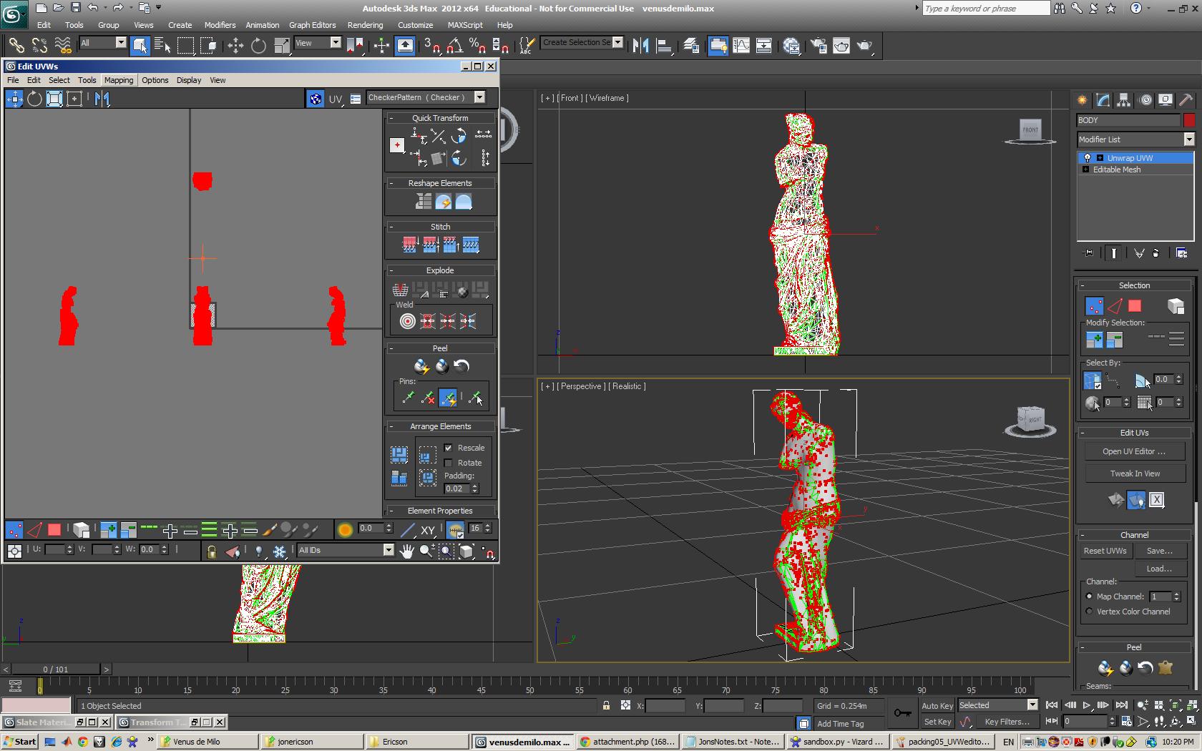Select the Freeform Mode tool in Edit UVWs

pos(74,99)
